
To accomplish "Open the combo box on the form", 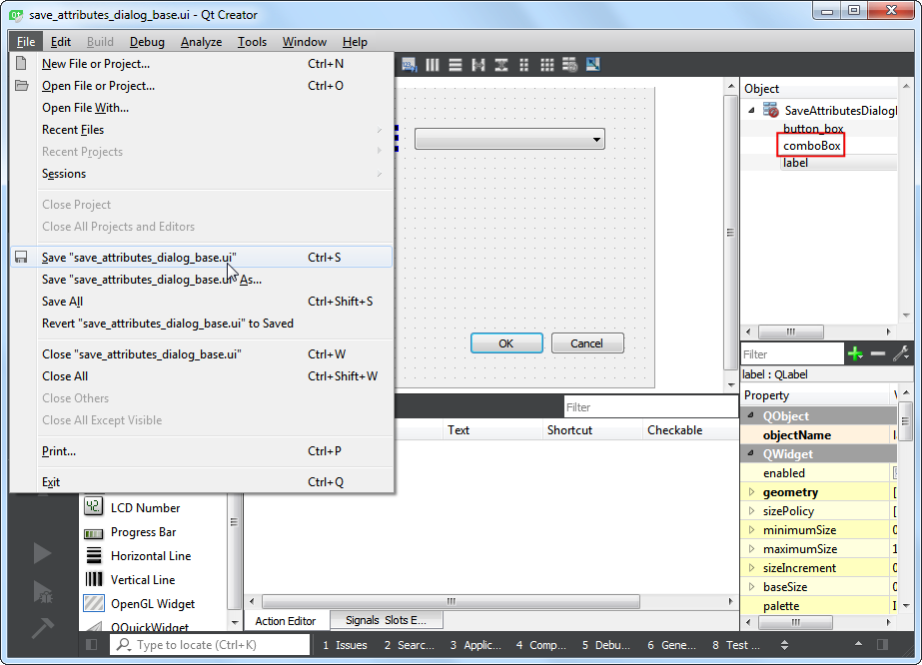I will [509, 140].
